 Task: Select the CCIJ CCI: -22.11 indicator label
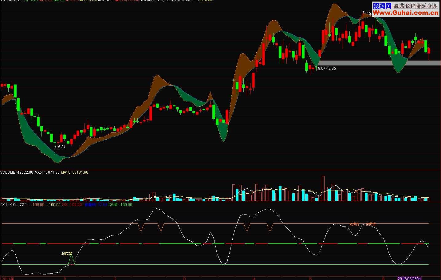(x=15, y=205)
